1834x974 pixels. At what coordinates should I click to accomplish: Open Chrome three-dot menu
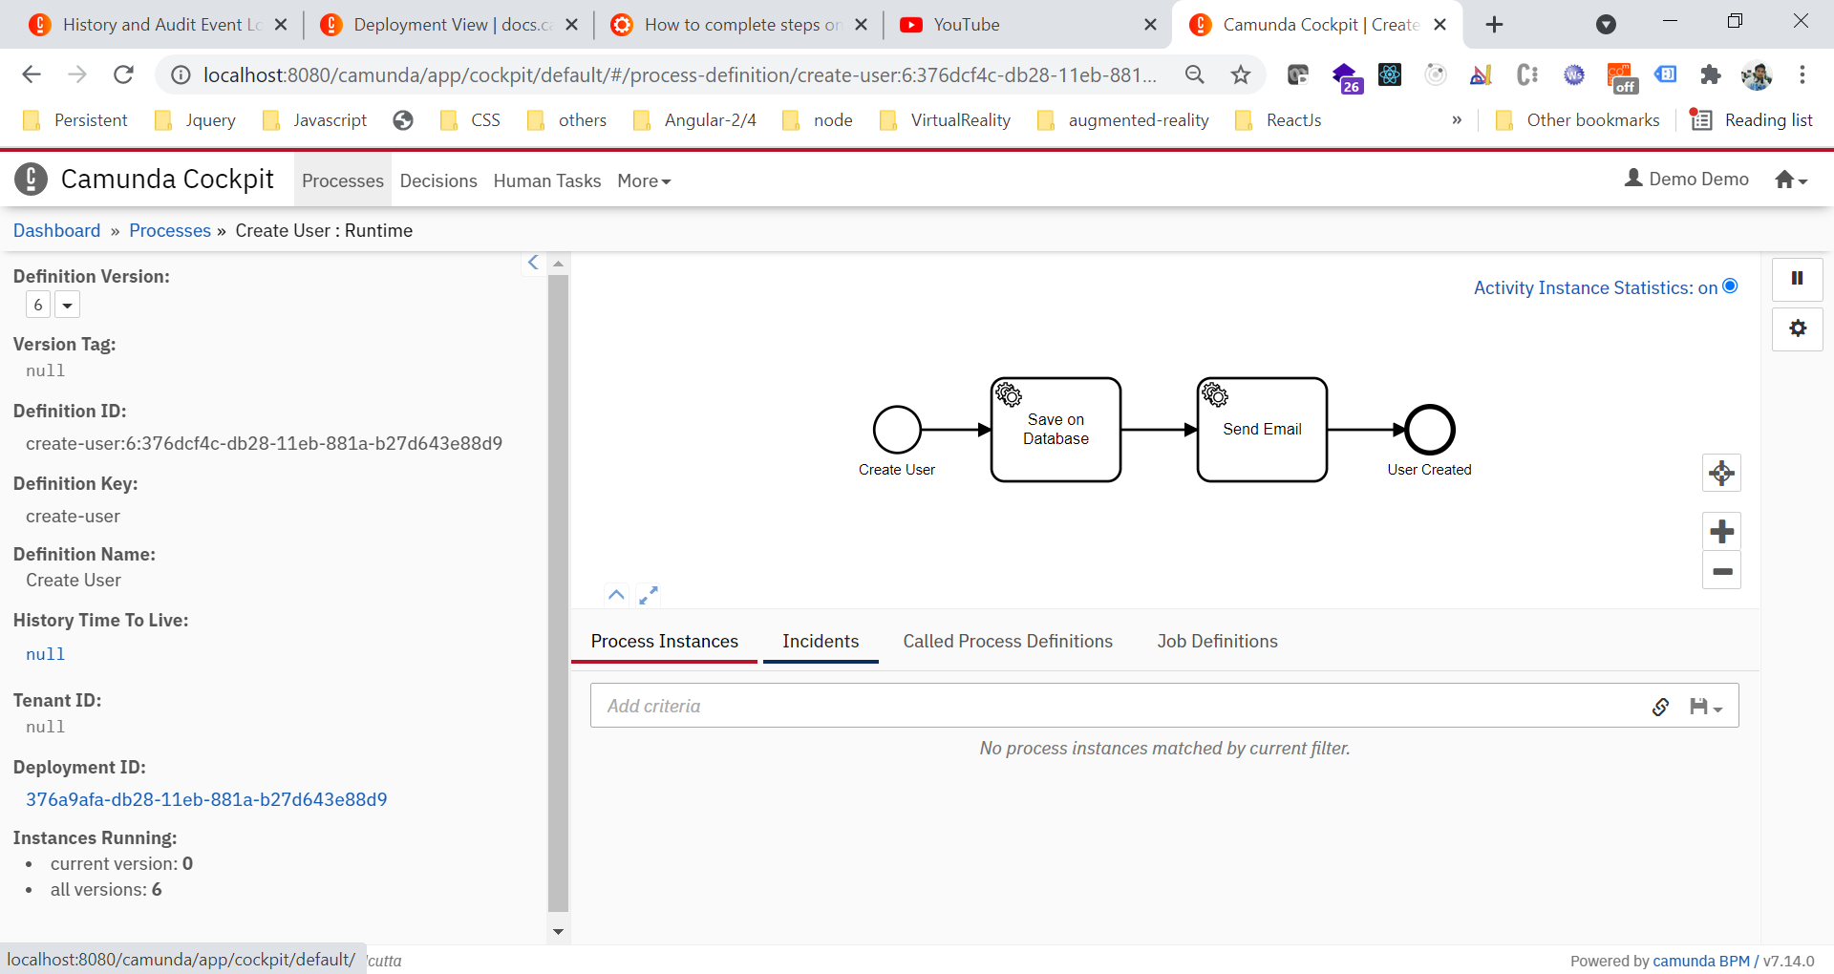1802,74
